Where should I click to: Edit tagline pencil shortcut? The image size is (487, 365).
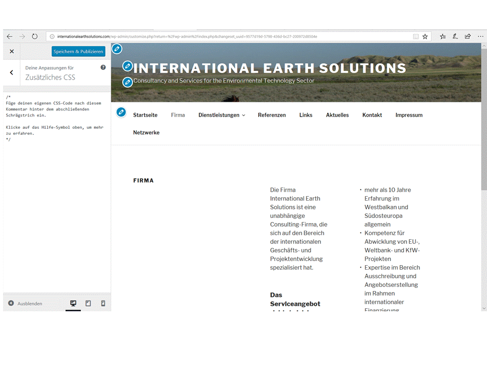click(127, 82)
